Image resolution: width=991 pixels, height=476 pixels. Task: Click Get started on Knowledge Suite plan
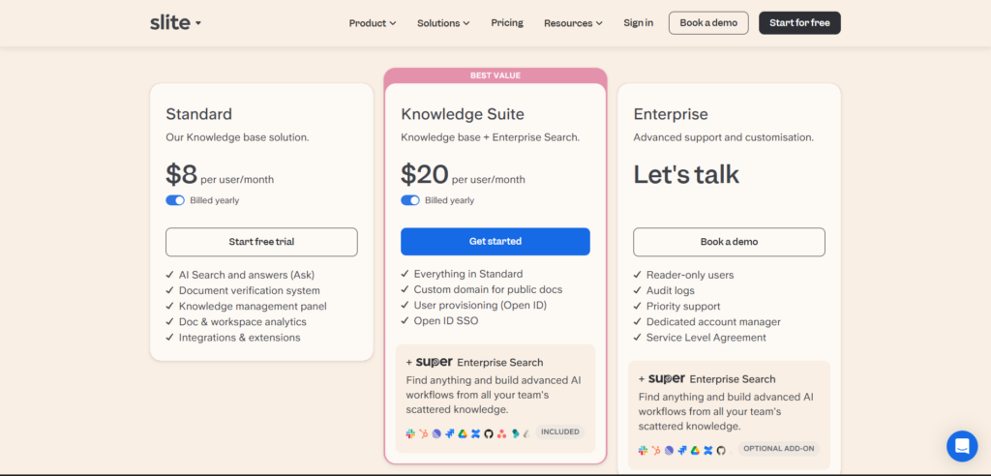(495, 242)
